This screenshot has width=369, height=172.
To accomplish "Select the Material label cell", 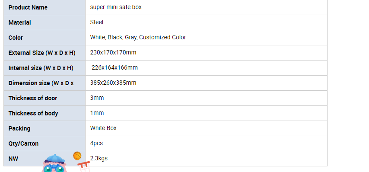I will pyautogui.click(x=45, y=22).
